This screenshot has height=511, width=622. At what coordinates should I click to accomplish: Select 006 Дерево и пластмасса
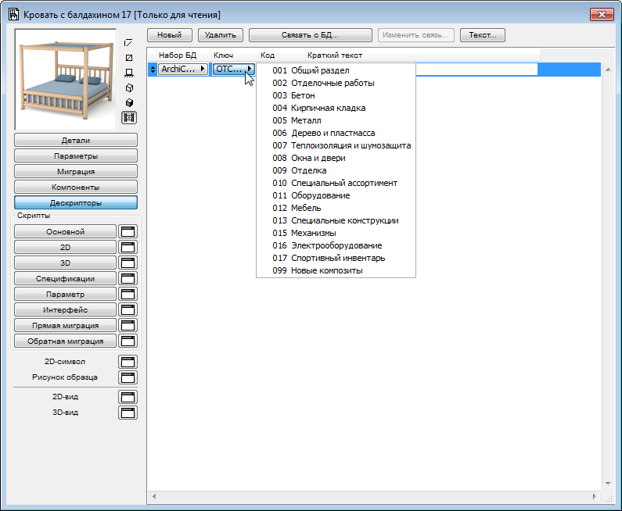click(336, 133)
